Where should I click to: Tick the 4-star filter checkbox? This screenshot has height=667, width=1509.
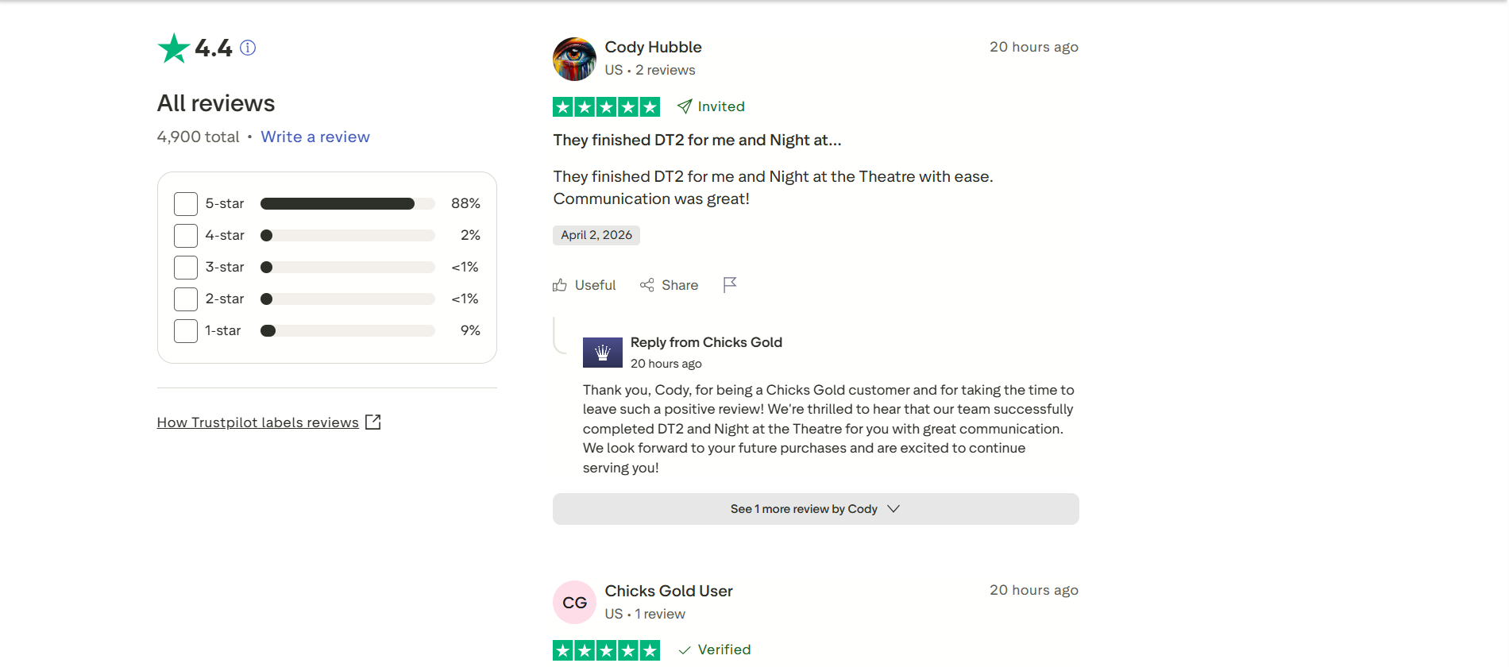(x=186, y=236)
